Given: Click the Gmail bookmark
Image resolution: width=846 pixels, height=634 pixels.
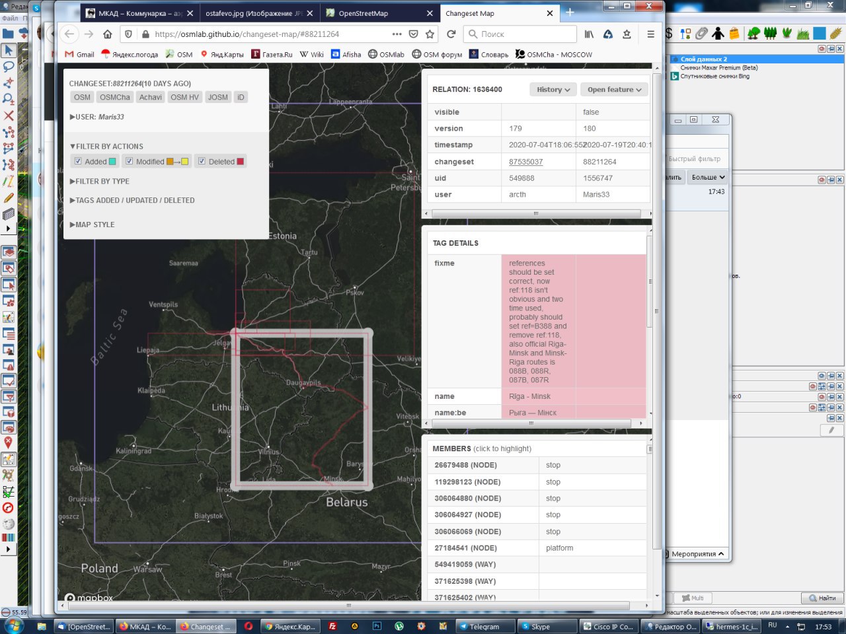Looking at the screenshot, I should click(79, 54).
